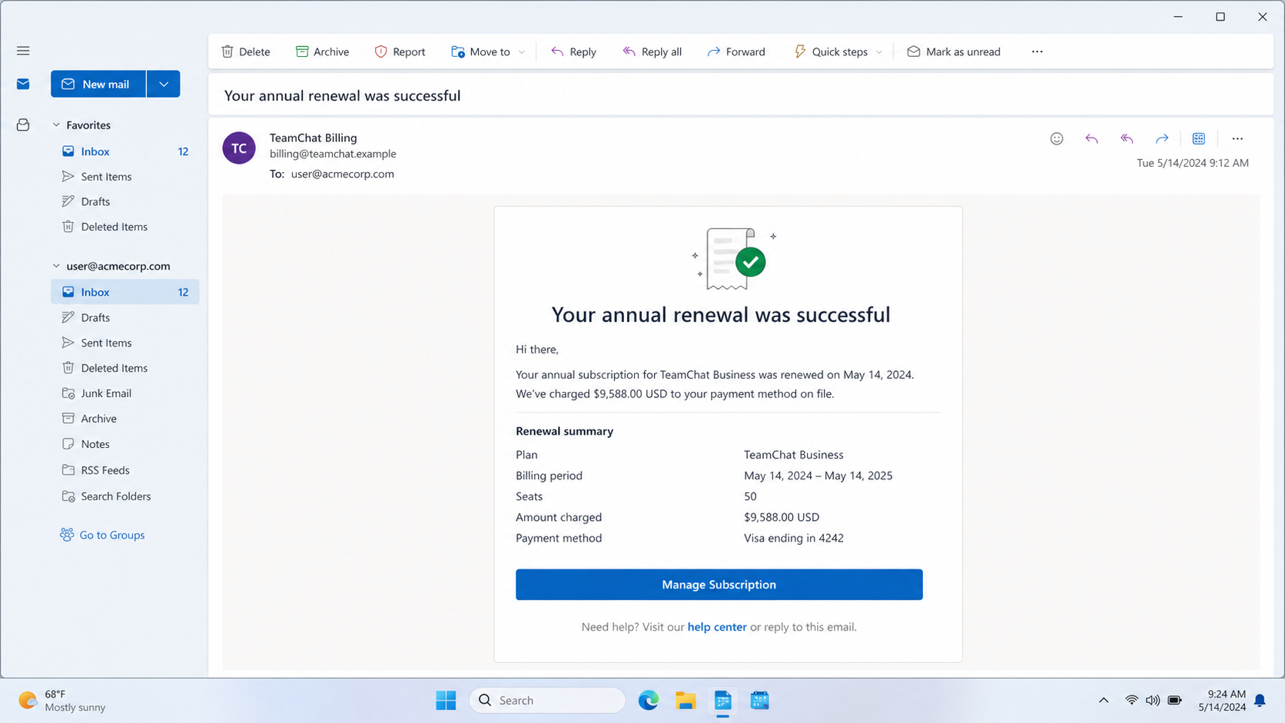1285x723 pixels.
Task: Open the toolbar more options ellipsis
Action: point(1038,51)
